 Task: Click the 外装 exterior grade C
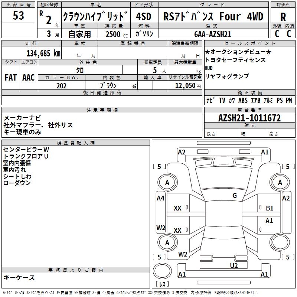tap(277, 34)
